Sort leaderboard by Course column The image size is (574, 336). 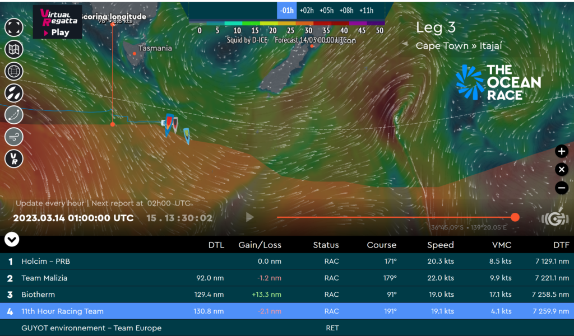[381, 245]
